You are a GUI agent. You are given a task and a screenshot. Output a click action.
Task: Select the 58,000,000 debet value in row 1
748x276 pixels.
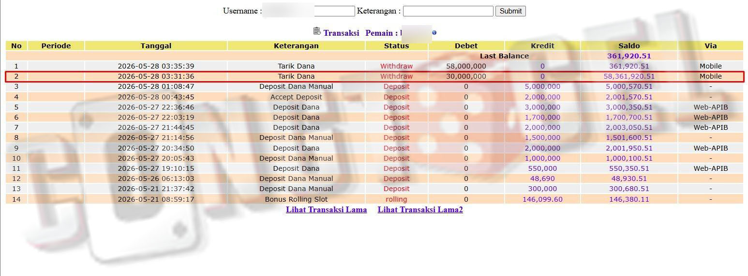click(x=466, y=66)
